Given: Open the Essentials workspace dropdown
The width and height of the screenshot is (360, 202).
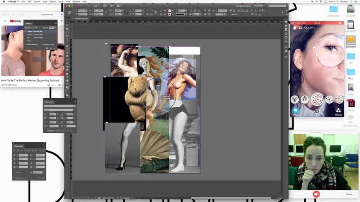Looking at the screenshot, I should coord(260,6).
